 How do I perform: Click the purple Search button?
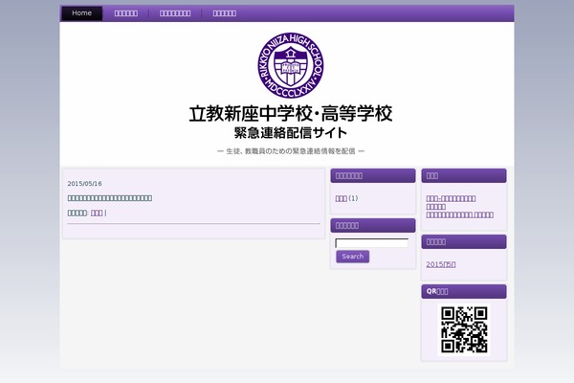(352, 257)
